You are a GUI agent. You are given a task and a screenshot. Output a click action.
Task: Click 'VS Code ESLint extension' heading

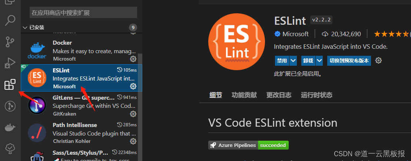[x=273, y=123]
